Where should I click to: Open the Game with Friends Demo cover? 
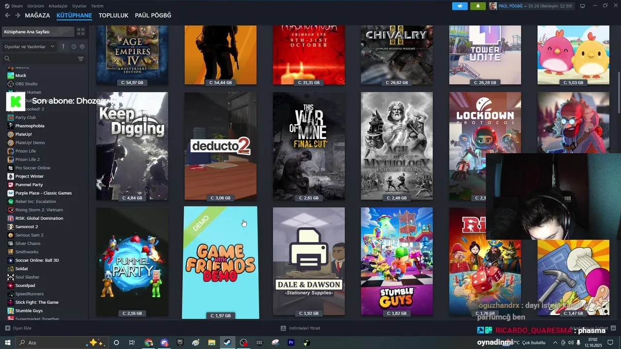point(221,263)
